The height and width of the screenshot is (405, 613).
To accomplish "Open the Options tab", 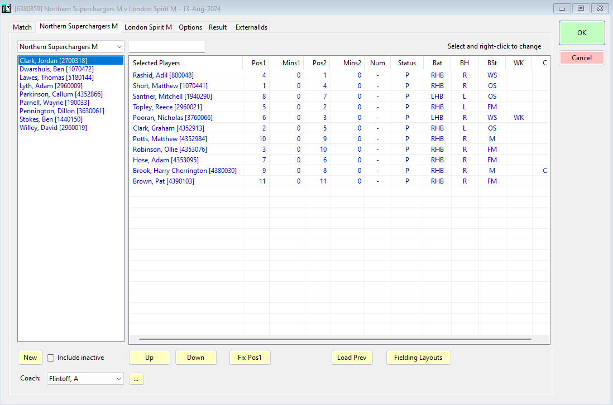I will (x=190, y=27).
